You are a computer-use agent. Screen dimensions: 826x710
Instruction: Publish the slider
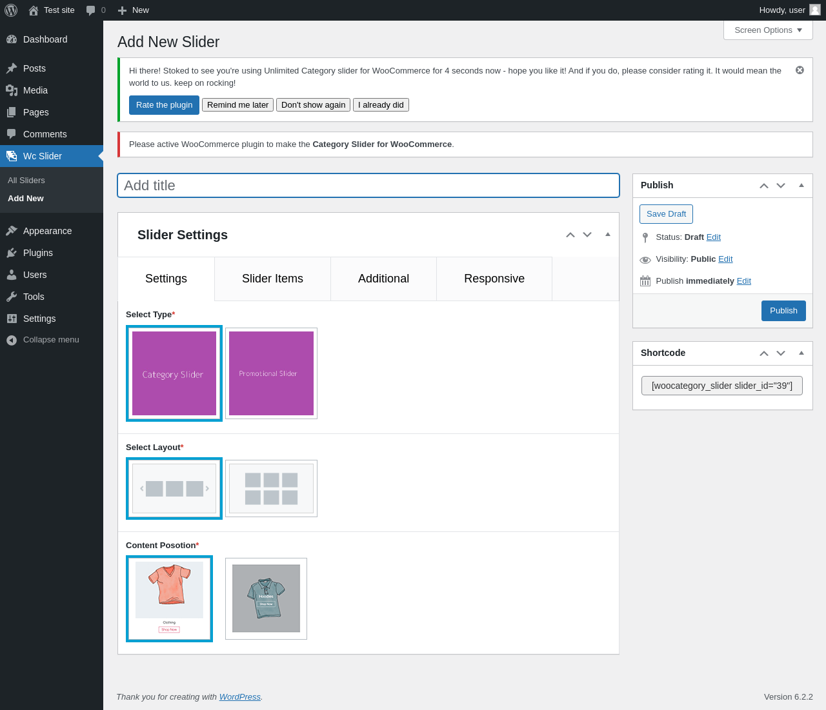click(783, 311)
